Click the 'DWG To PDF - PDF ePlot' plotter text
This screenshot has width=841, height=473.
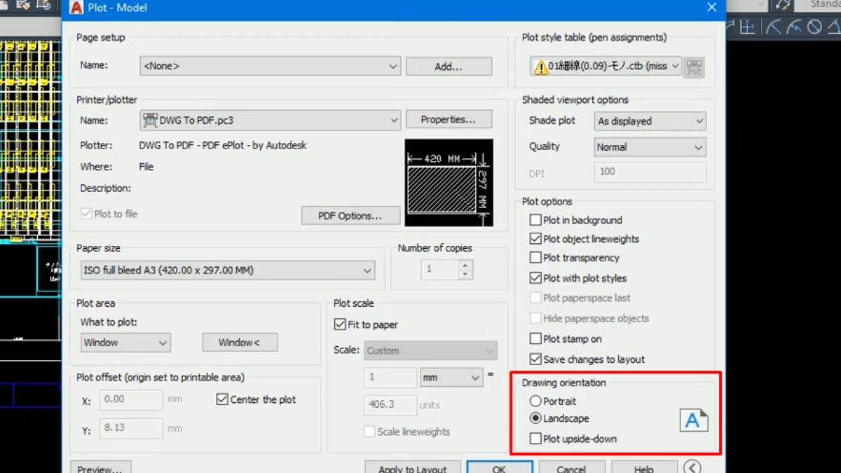(223, 146)
